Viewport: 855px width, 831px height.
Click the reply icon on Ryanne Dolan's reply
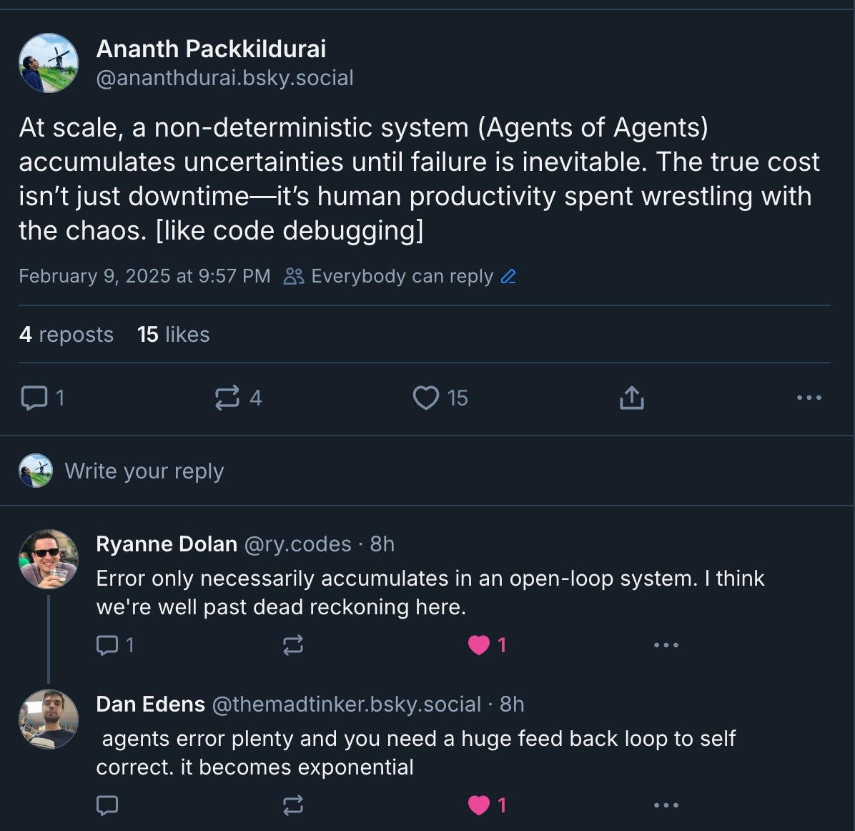[x=108, y=645]
